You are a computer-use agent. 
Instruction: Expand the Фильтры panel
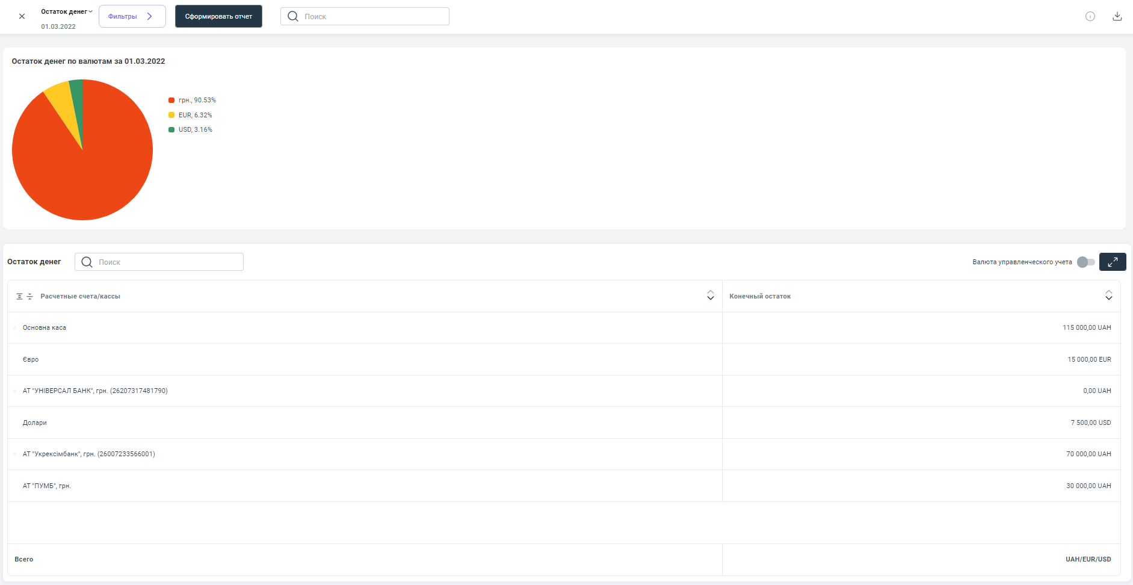pyautogui.click(x=132, y=16)
